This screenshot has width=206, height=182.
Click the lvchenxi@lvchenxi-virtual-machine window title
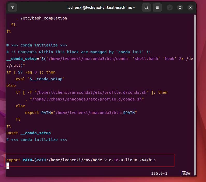point(101,8)
